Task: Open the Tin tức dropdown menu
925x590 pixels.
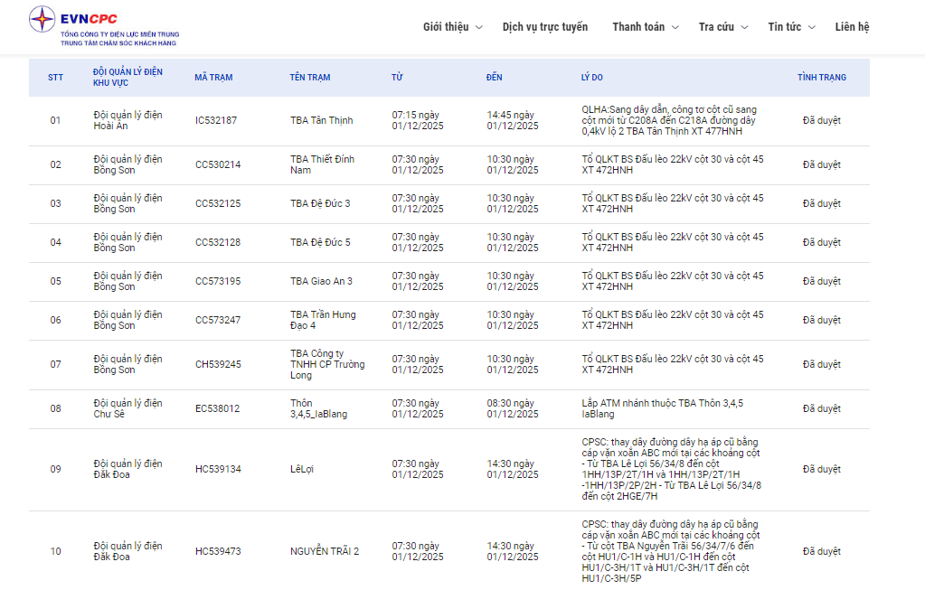Action: (791, 27)
